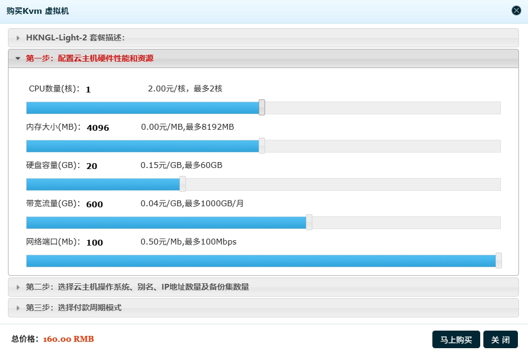
Task: Click the 总价格 label
Action: pos(25,339)
